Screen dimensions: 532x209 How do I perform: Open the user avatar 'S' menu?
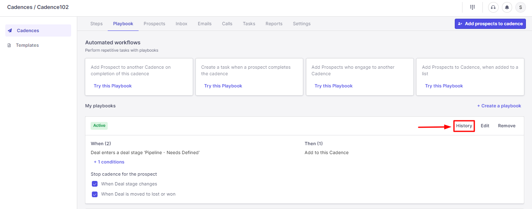tap(521, 7)
